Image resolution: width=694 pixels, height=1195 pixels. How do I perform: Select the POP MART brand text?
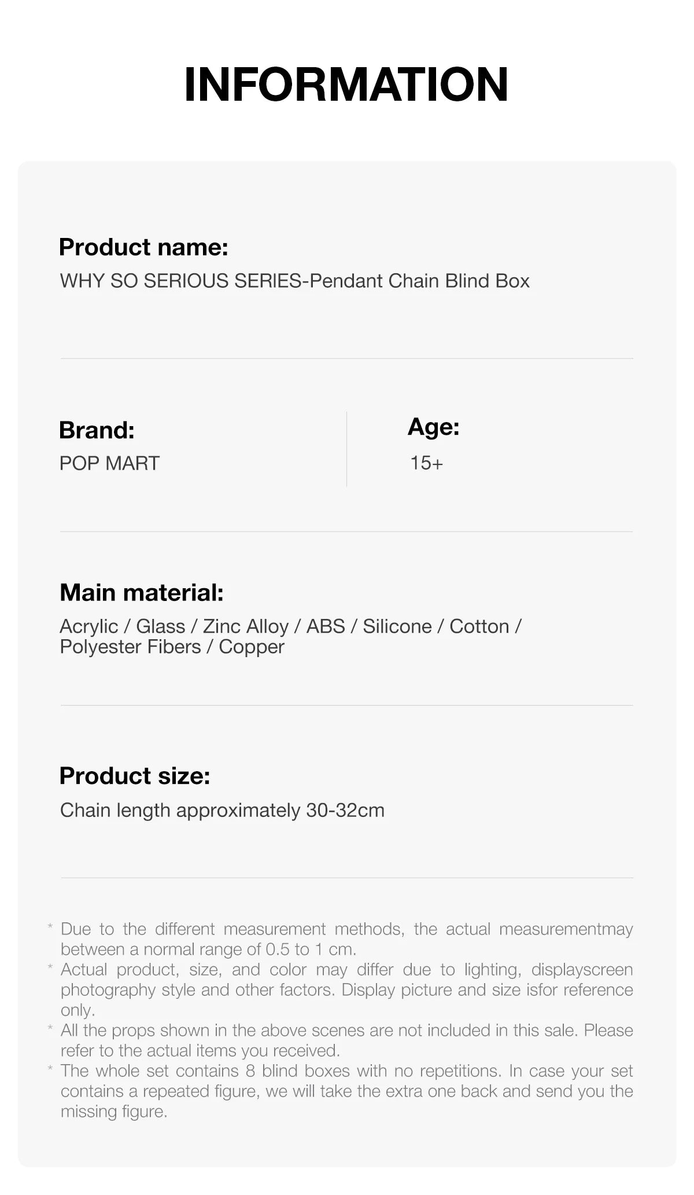pyautogui.click(x=109, y=463)
